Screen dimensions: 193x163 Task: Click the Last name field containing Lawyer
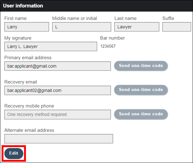(137, 27)
